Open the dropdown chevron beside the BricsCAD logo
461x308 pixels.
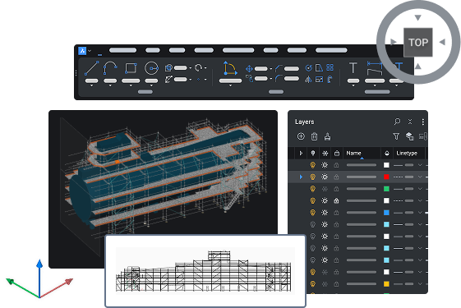click(90, 51)
